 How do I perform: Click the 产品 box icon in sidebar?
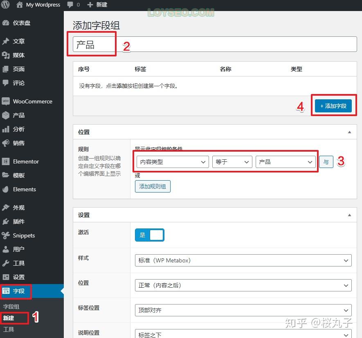(x=6, y=115)
